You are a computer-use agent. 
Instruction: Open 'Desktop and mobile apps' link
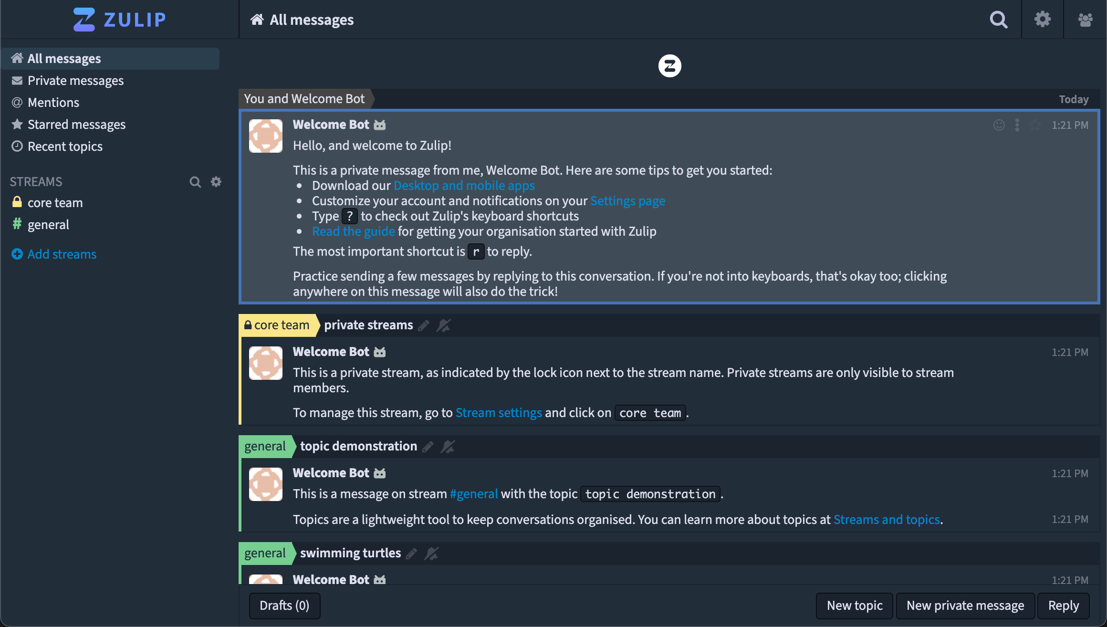click(x=464, y=186)
